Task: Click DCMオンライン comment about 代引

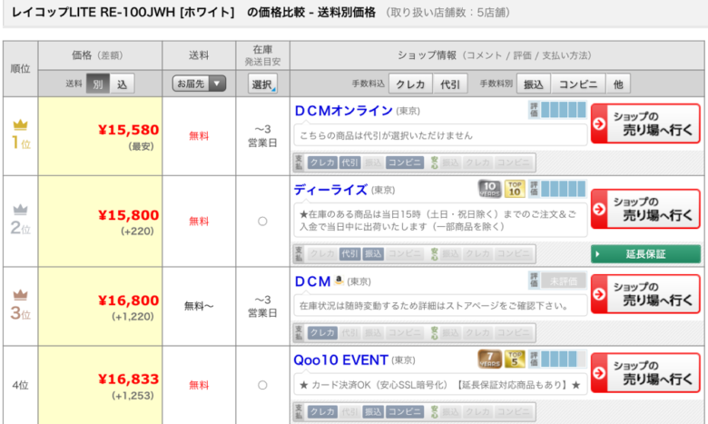Action: (386, 135)
